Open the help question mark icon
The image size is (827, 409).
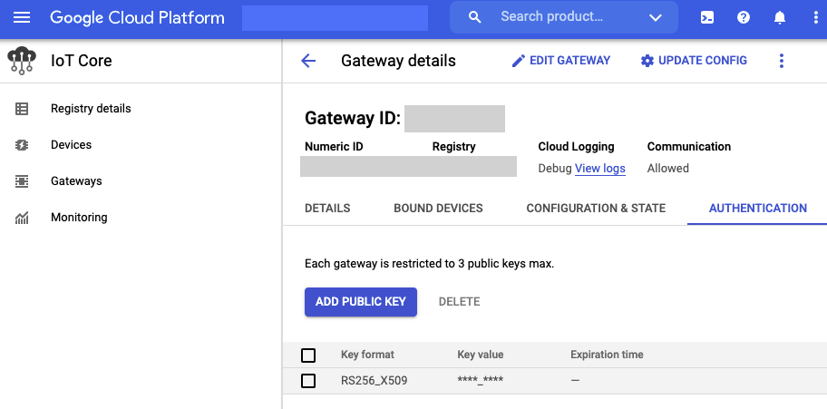coord(744,17)
